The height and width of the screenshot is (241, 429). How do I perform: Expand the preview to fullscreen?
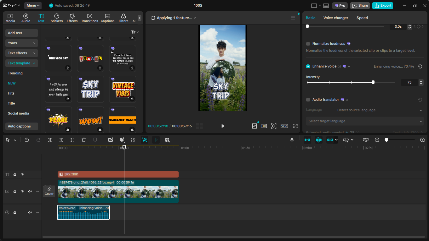(295, 126)
